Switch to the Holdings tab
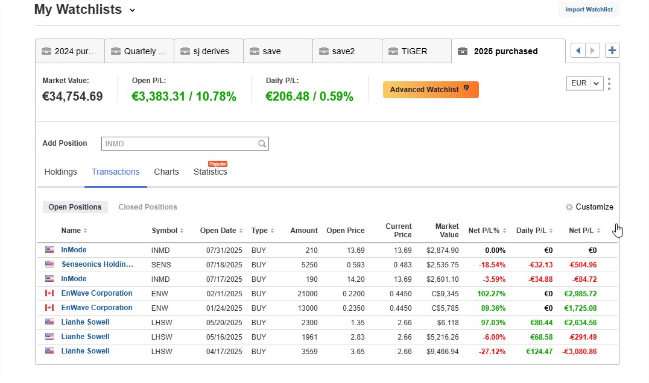This screenshot has height=383, width=649. click(60, 172)
